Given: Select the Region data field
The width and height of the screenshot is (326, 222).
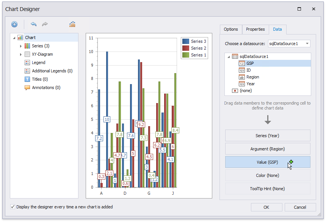Looking at the screenshot, I should pyautogui.click(x=252, y=77).
